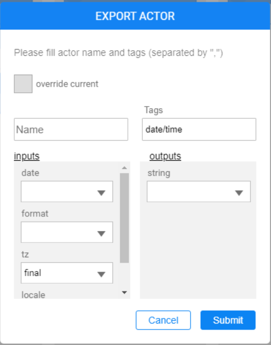Image resolution: width=271 pixels, height=345 pixels.
Task: Click the inputs list scrollbar thumb
Action: (x=124, y=218)
